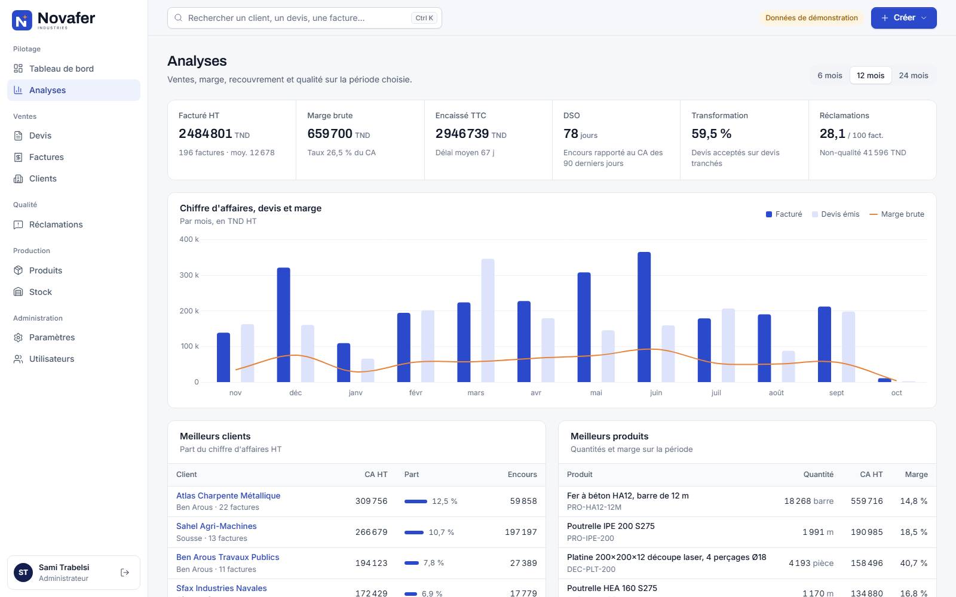Viewport: 956px width, 597px height.
Task: Switch period to 6 mois
Action: (x=830, y=75)
